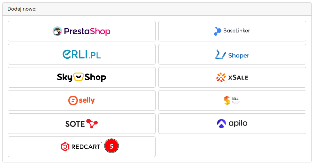314x165 pixels.
Task: Click the Shoper blue arrow logo icon
Action: [220, 54]
